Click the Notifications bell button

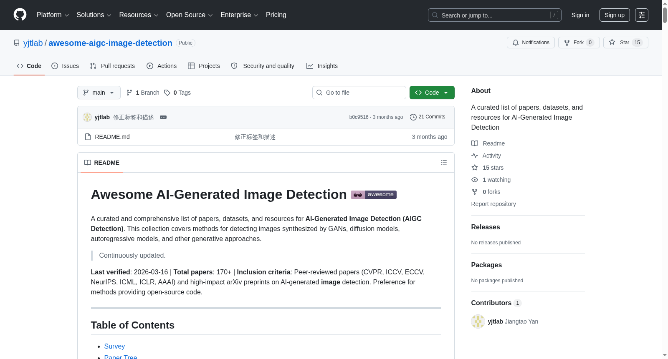pyautogui.click(x=531, y=43)
